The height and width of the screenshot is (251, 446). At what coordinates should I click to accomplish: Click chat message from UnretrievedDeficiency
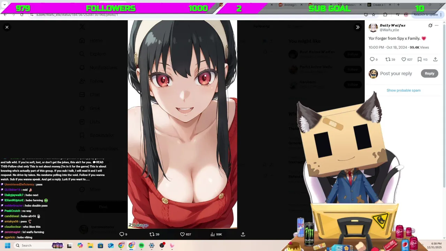tap(23, 184)
